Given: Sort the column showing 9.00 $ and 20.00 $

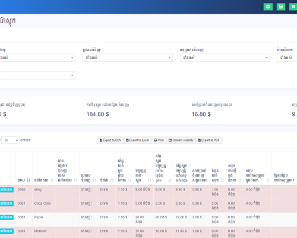Looking at the screenshot, I should 170,180.
